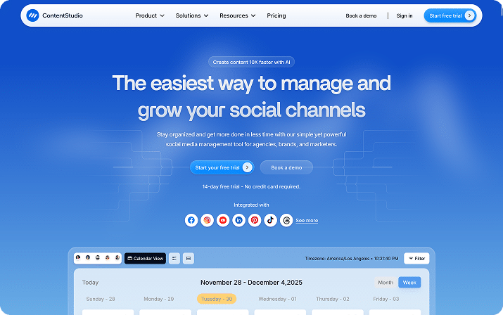This screenshot has height=315, width=503.
Task: Switch to the list view icon beside grid view
Action: point(189,258)
